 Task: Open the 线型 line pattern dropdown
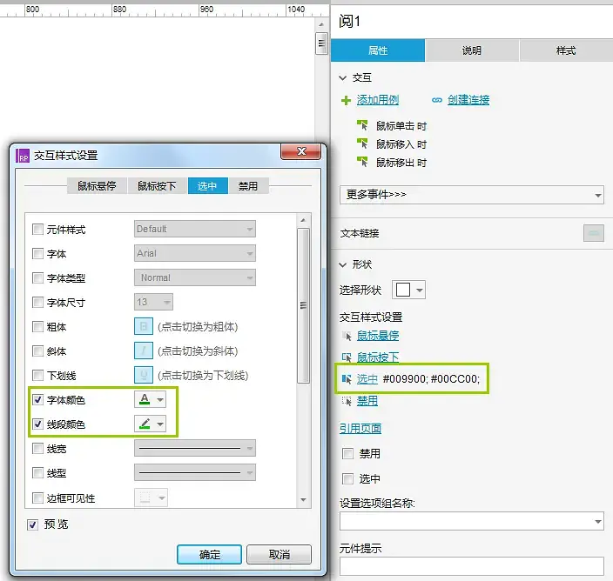point(195,472)
